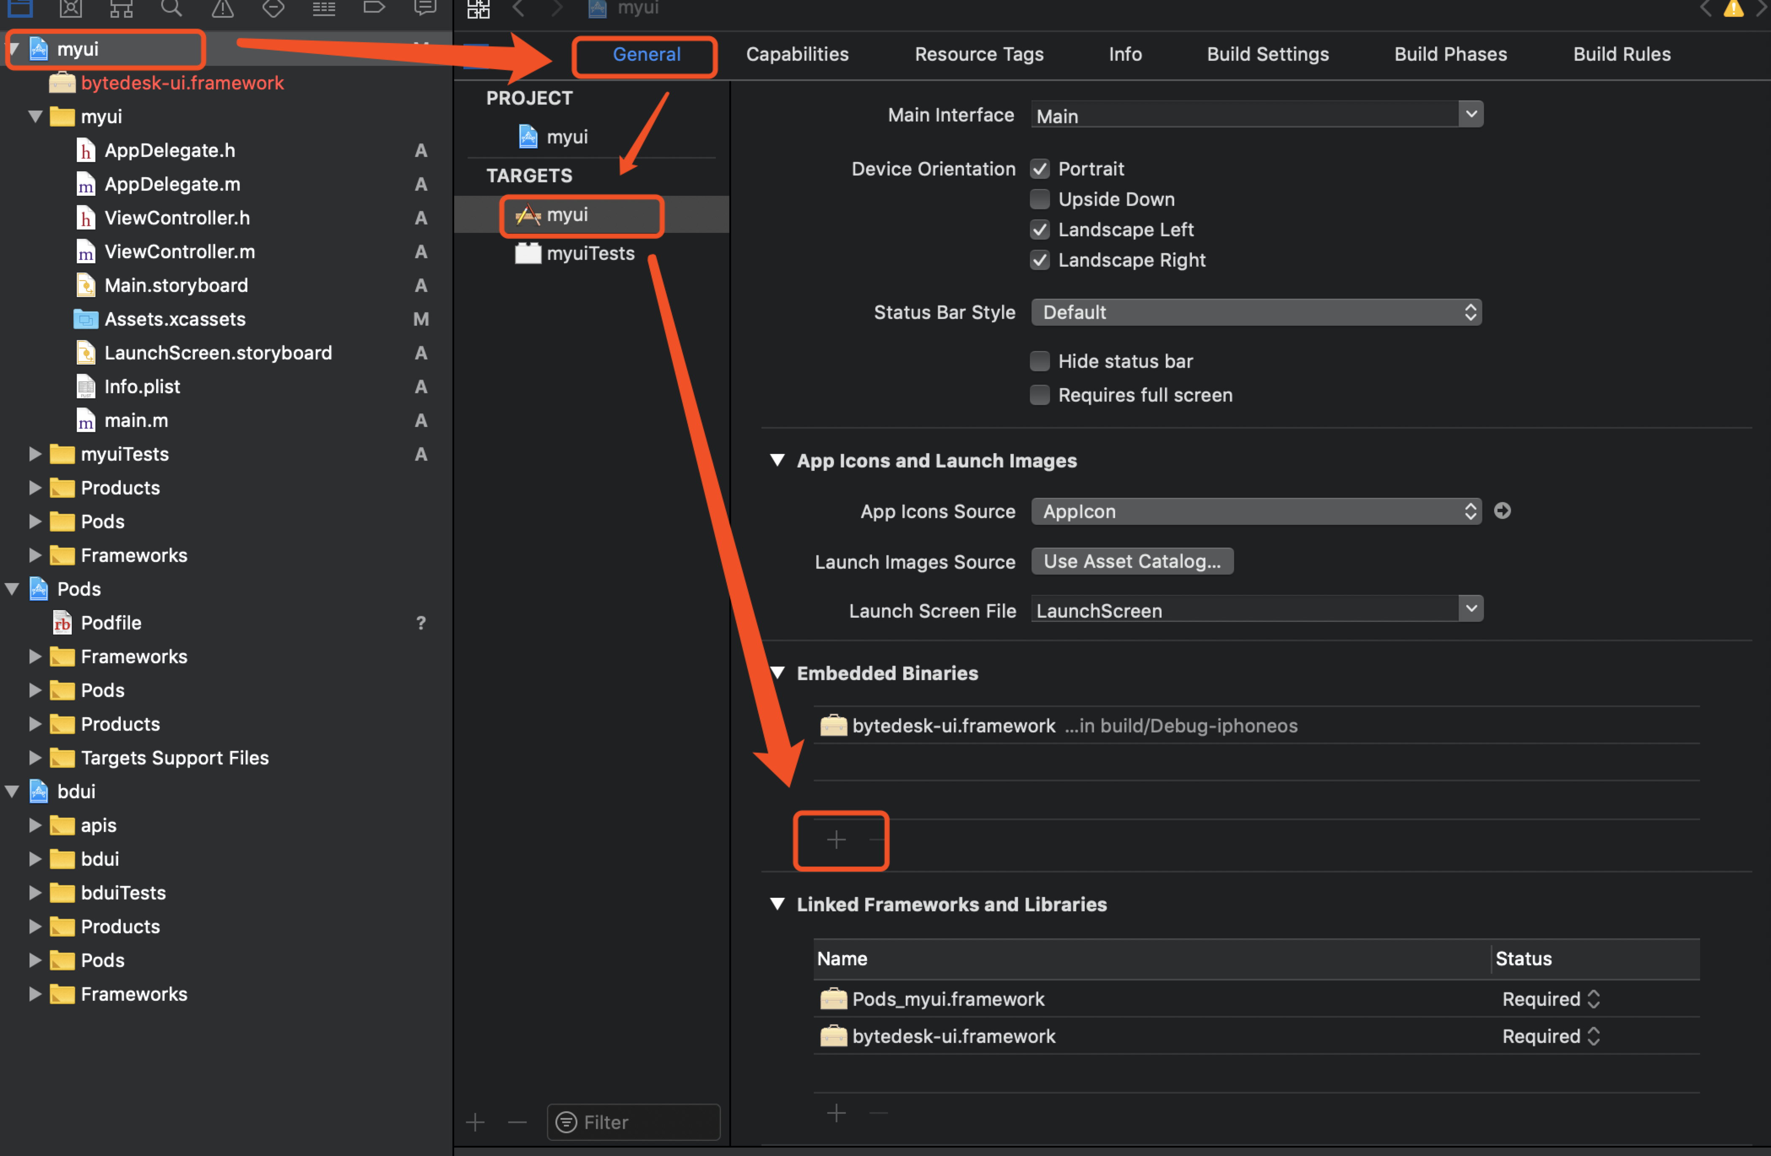Viewport: 1771px width, 1156px height.
Task: Collapse the App Icons and Launch Images section
Action: point(777,460)
